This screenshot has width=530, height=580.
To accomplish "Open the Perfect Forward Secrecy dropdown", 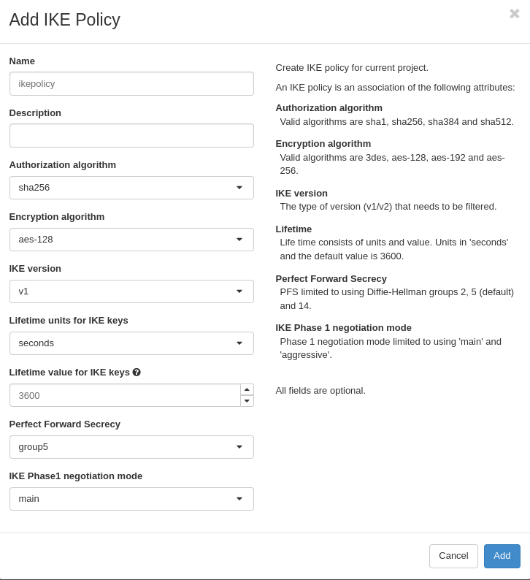I will 131,447.
